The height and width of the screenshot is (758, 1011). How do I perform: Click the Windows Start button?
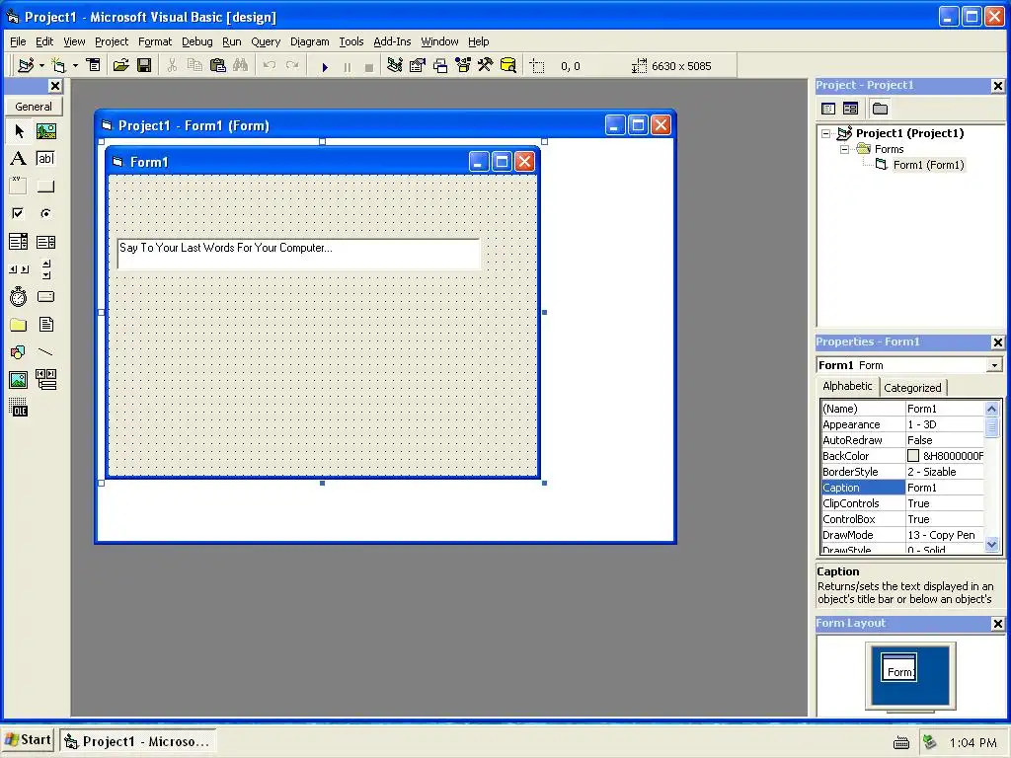[28, 740]
